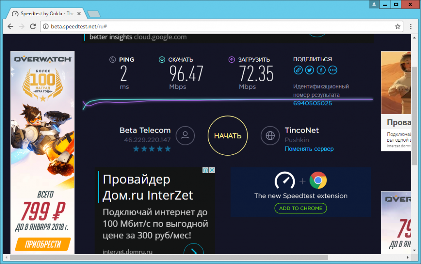
Task: Open the Chrome user profile button
Action: pyautogui.click(x=374, y=4)
